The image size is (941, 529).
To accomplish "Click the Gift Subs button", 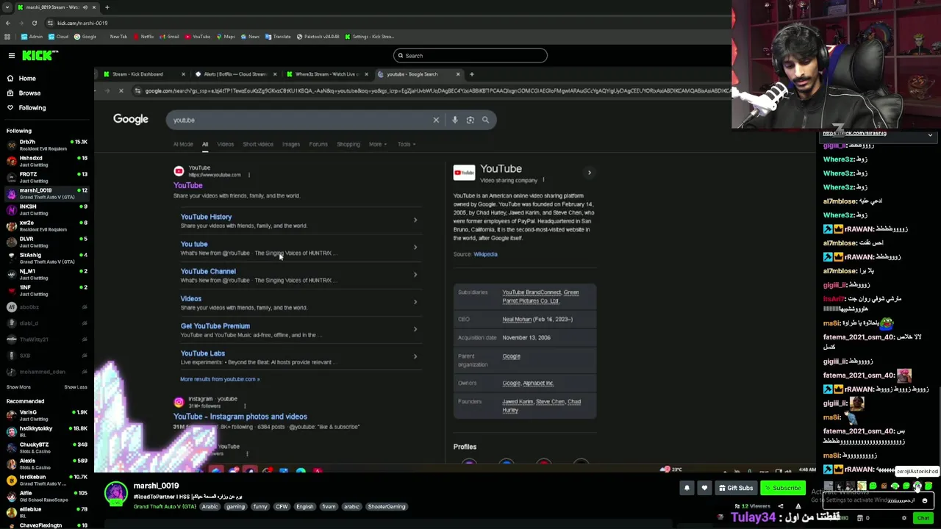I will [x=736, y=488].
